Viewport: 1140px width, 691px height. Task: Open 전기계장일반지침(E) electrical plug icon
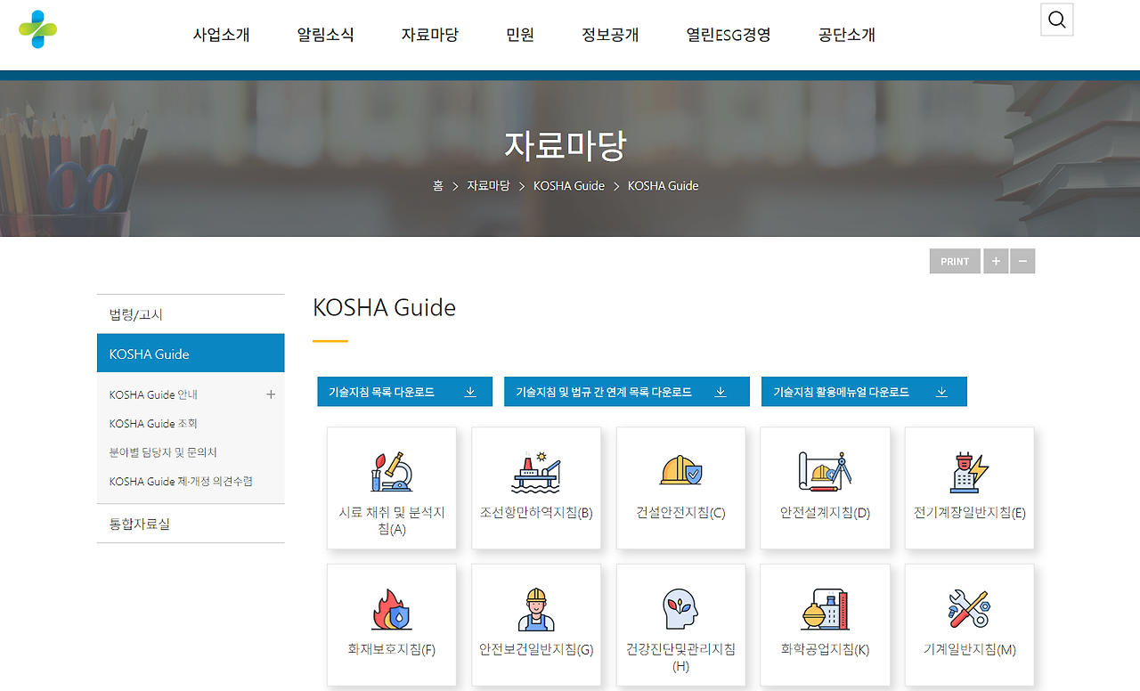(969, 470)
